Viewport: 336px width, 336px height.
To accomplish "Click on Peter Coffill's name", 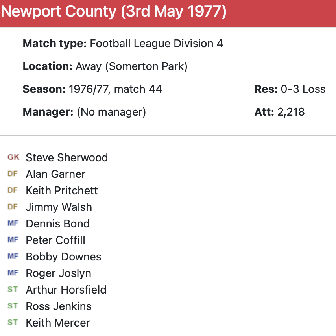I will 55,240.
